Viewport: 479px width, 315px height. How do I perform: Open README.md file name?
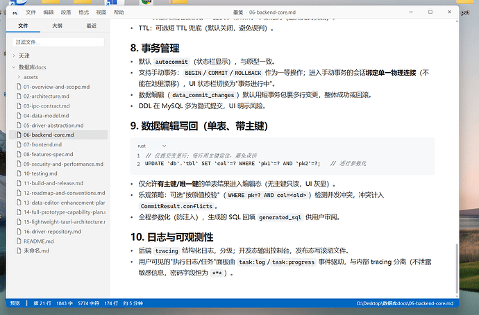38,241
